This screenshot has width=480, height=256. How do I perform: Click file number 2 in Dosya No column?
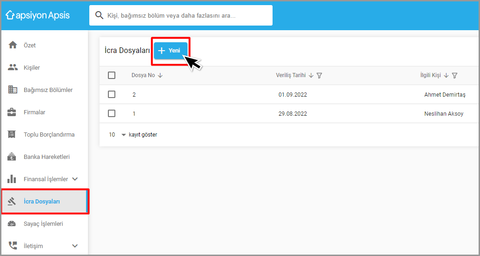click(x=134, y=95)
